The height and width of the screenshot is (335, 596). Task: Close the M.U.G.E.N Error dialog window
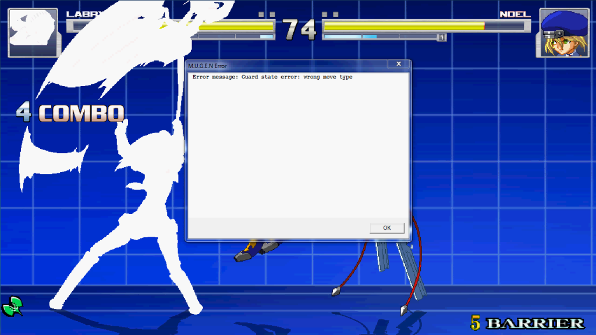399,64
